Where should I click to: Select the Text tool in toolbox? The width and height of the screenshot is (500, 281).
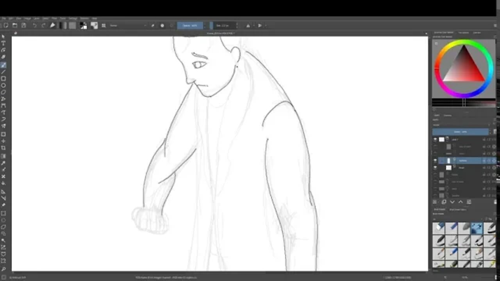pyautogui.click(x=4, y=43)
